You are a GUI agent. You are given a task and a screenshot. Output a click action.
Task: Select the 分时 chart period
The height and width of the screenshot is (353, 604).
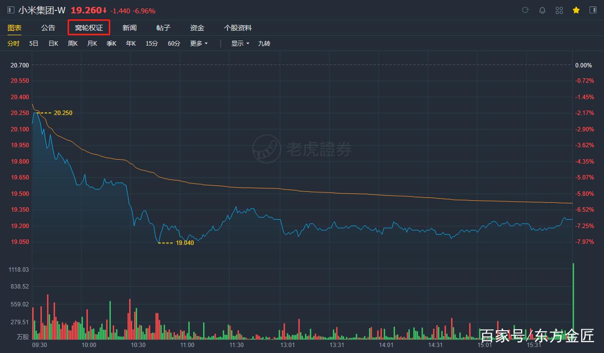click(13, 44)
